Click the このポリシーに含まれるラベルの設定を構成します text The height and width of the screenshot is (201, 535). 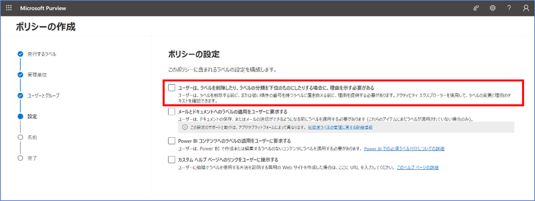point(222,70)
